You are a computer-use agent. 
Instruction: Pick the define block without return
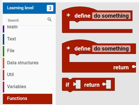97,20
